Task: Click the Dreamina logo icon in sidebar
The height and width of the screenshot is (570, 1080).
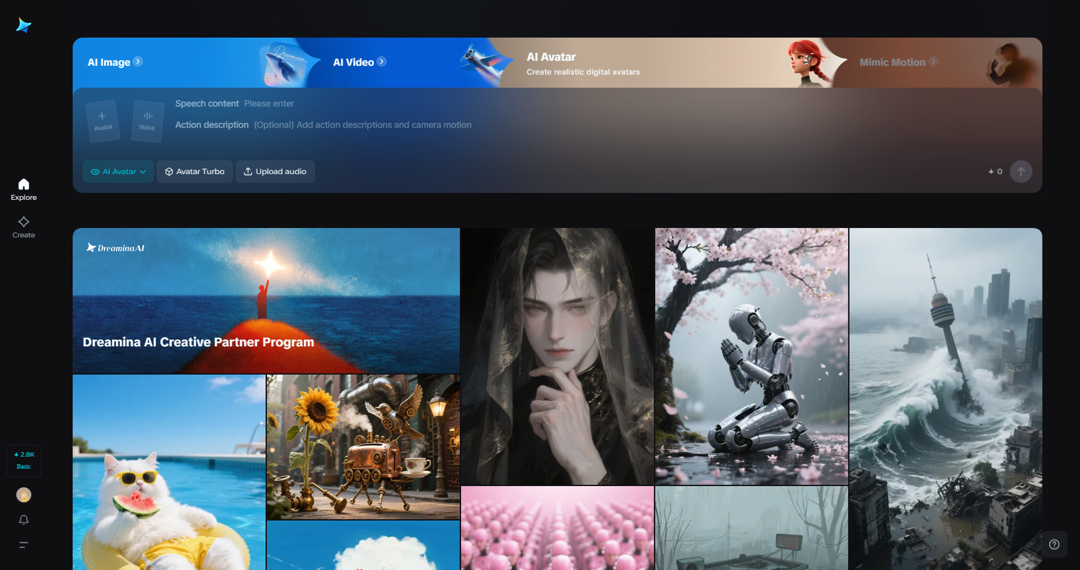Action: pyautogui.click(x=24, y=25)
